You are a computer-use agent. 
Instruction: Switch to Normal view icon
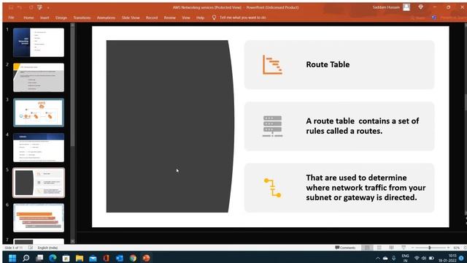coord(367,248)
